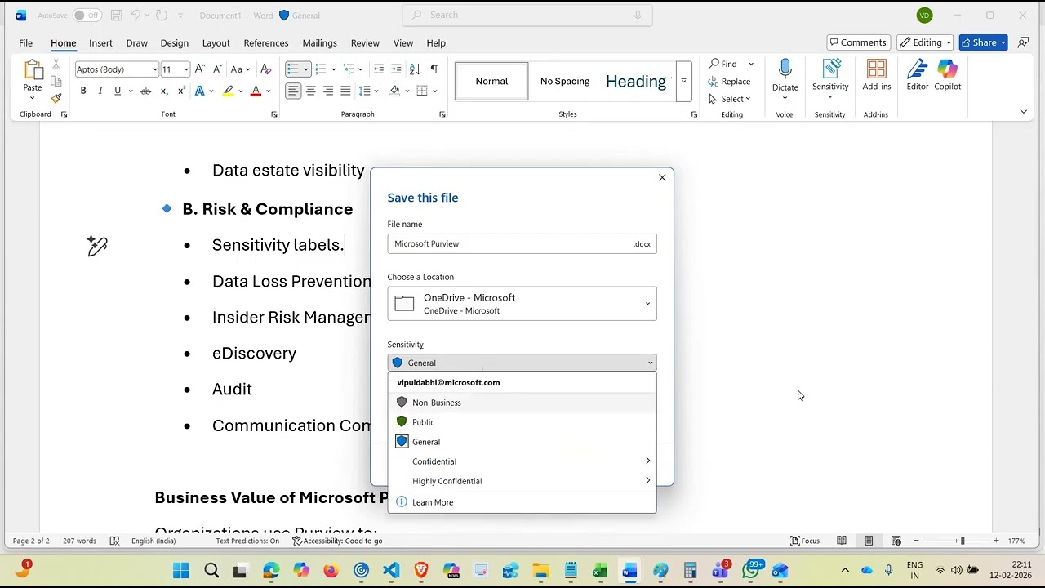Open the File menu
This screenshot has height=588, width=1045.
pyautogui.click(x=26, y=42)
